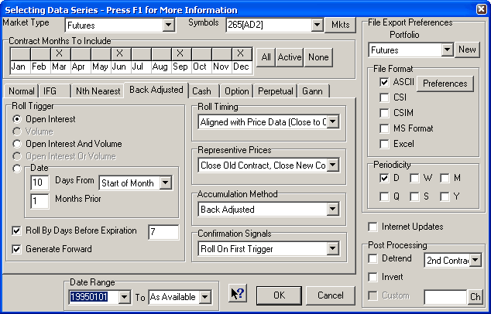Expand the Confirmation Signals dropdown

pyautogui.click(x=331, y=249)
